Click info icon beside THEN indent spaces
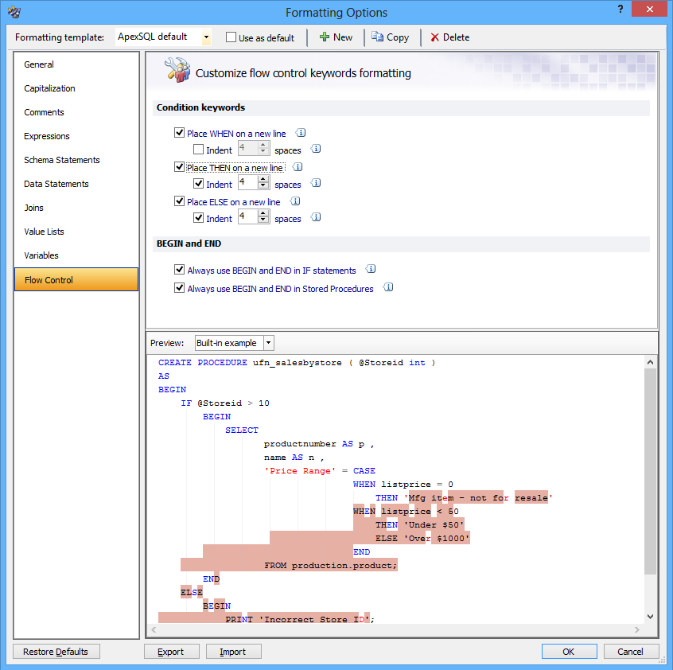Viewport: 673px width, 670px height. click(316, 183)
